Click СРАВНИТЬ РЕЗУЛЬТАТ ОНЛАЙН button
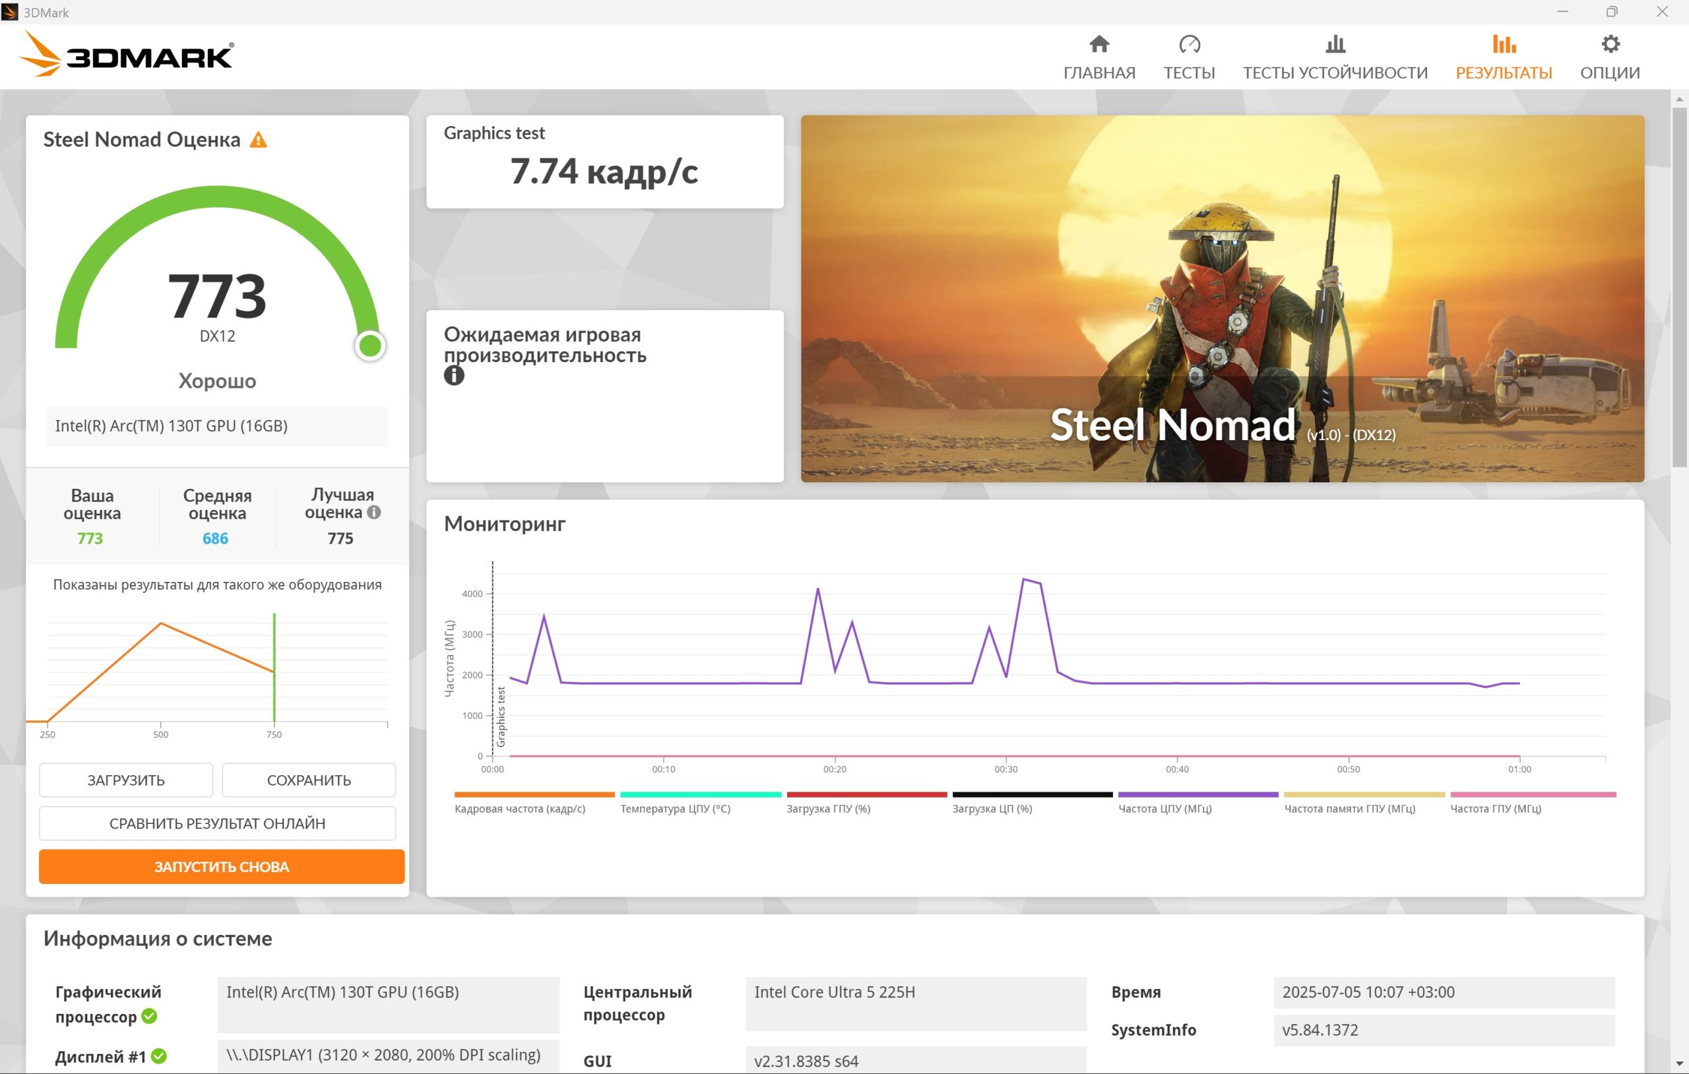 [218, 823]
